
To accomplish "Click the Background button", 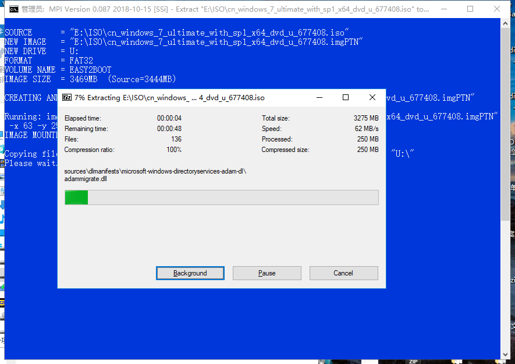I will tap(190, 273).
